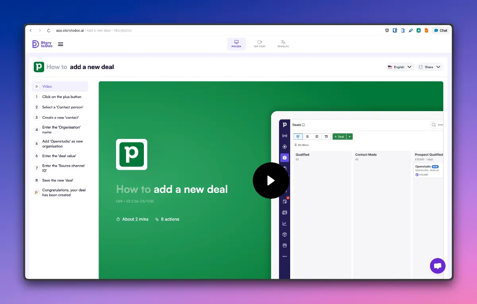The image size is (477, 304).
Task: Switch to the Preview tab
Action: (x=236, y=44)
